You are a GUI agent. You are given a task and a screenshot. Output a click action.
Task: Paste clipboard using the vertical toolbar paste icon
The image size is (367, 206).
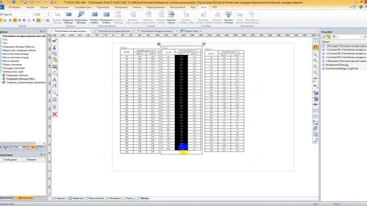coord(54,60)
